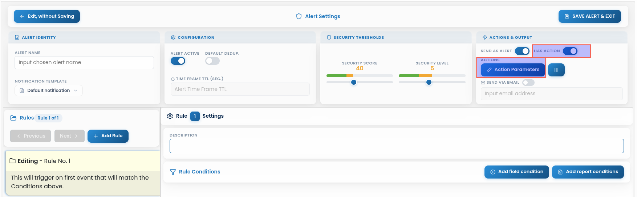Screen dimensions: 637x197
Task: Select the Rule 1 of 1 badge
Action: click(48, 118)
